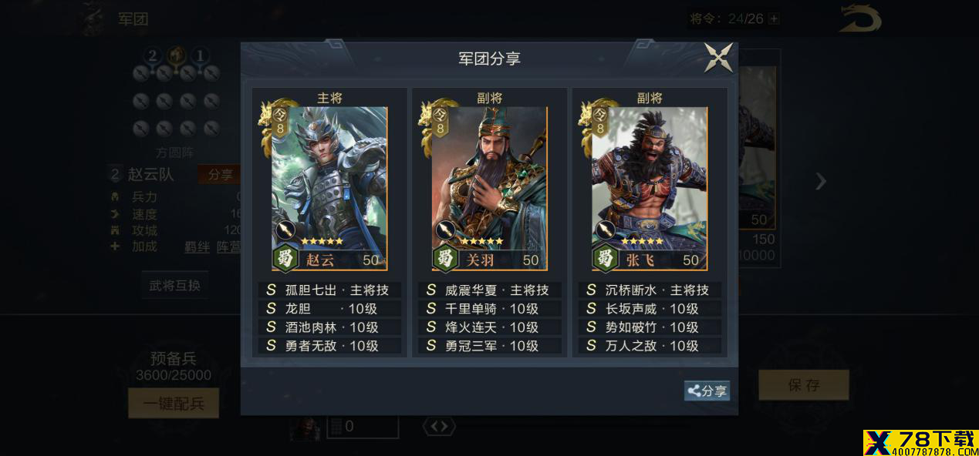
Task: Tap the troop-type icon on 关羽 card
Action: pyautogui.click(x=445, y=230)
